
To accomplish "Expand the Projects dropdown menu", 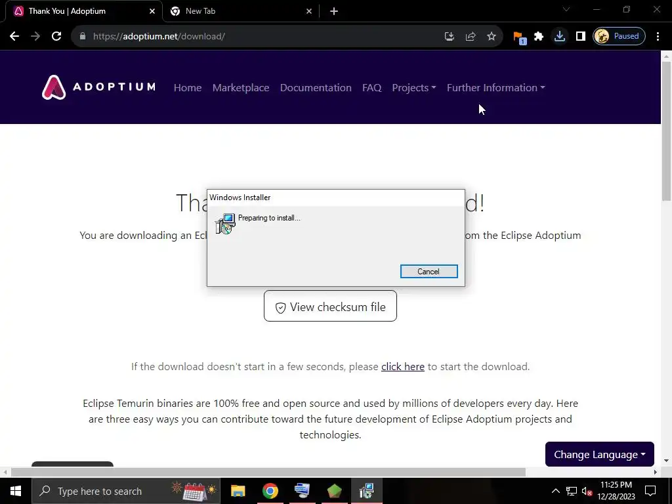I will point(414,87).
